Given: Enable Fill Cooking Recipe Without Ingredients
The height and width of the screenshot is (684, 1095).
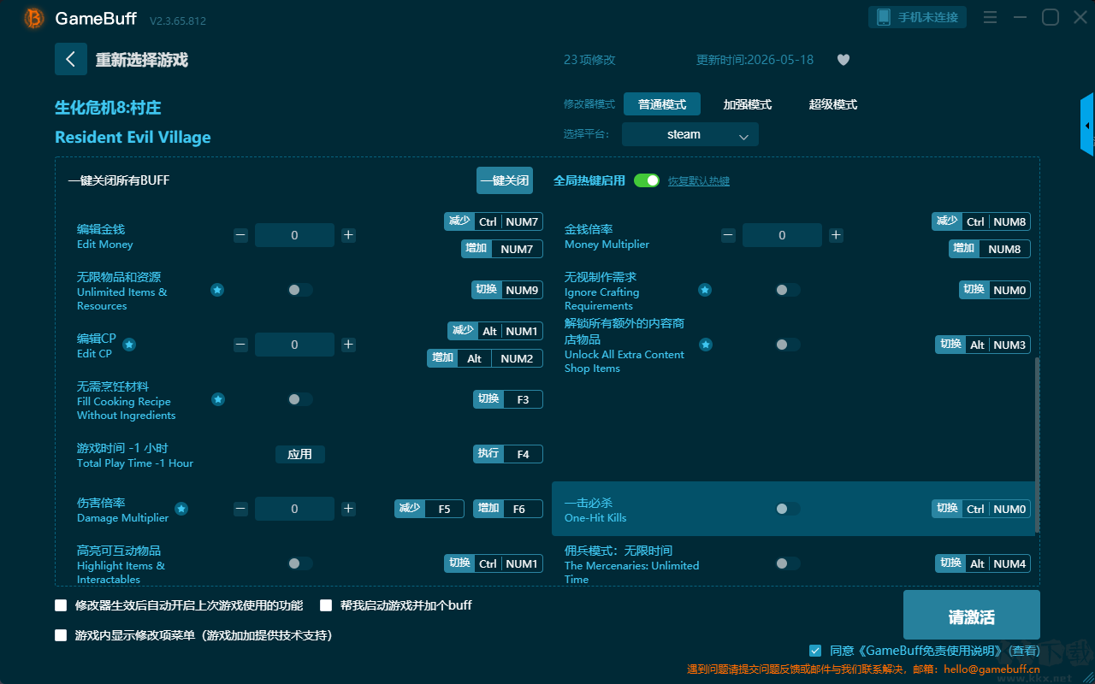Looking at the screenshot, I should coord(300,399).
